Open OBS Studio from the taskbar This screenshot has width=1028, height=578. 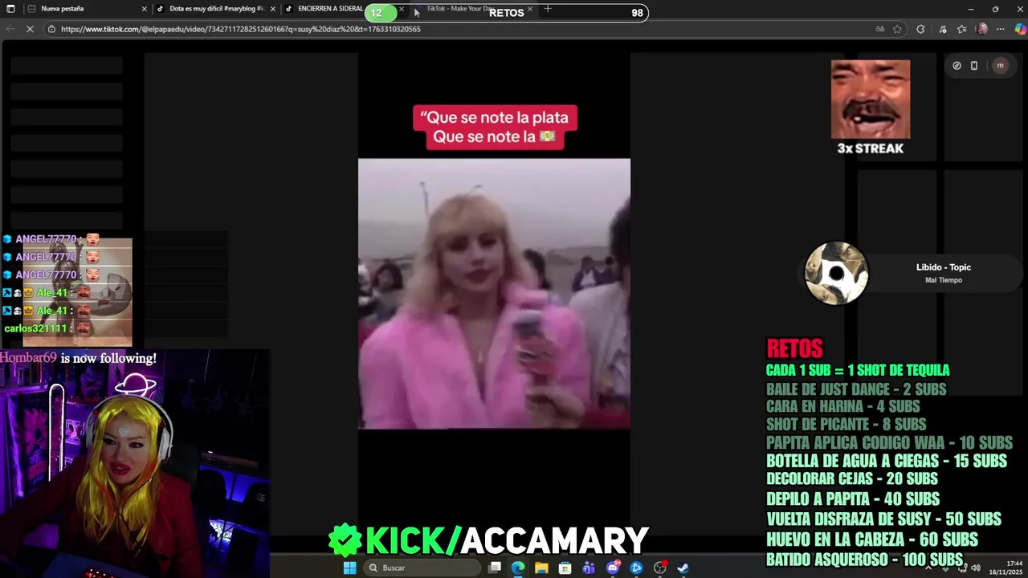click(660, 568)
